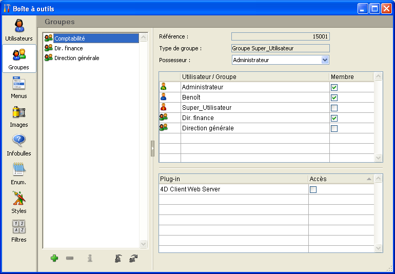Viewport: 395px width, 274px height.
Task: Collapse the group list splitter handle
Action: coord(152,148)
